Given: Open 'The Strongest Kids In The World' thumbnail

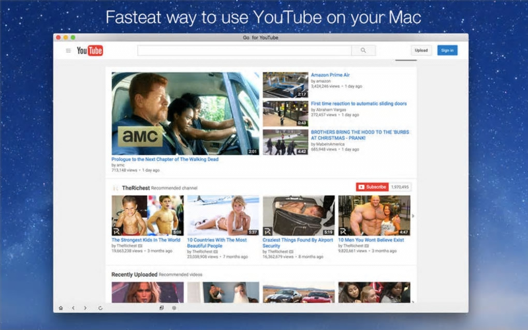Looking at the screenshot, I should tap(148, 215).
